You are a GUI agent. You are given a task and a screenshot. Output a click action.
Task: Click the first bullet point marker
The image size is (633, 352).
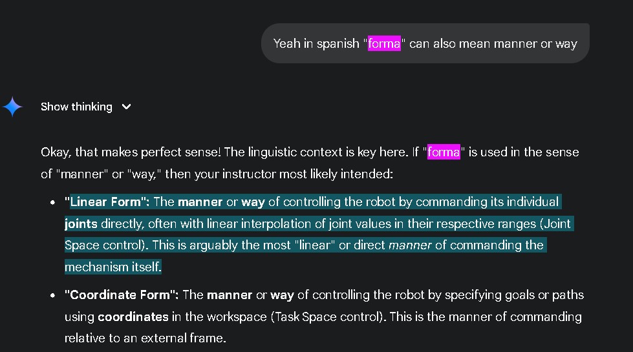[x=54, y=202]
